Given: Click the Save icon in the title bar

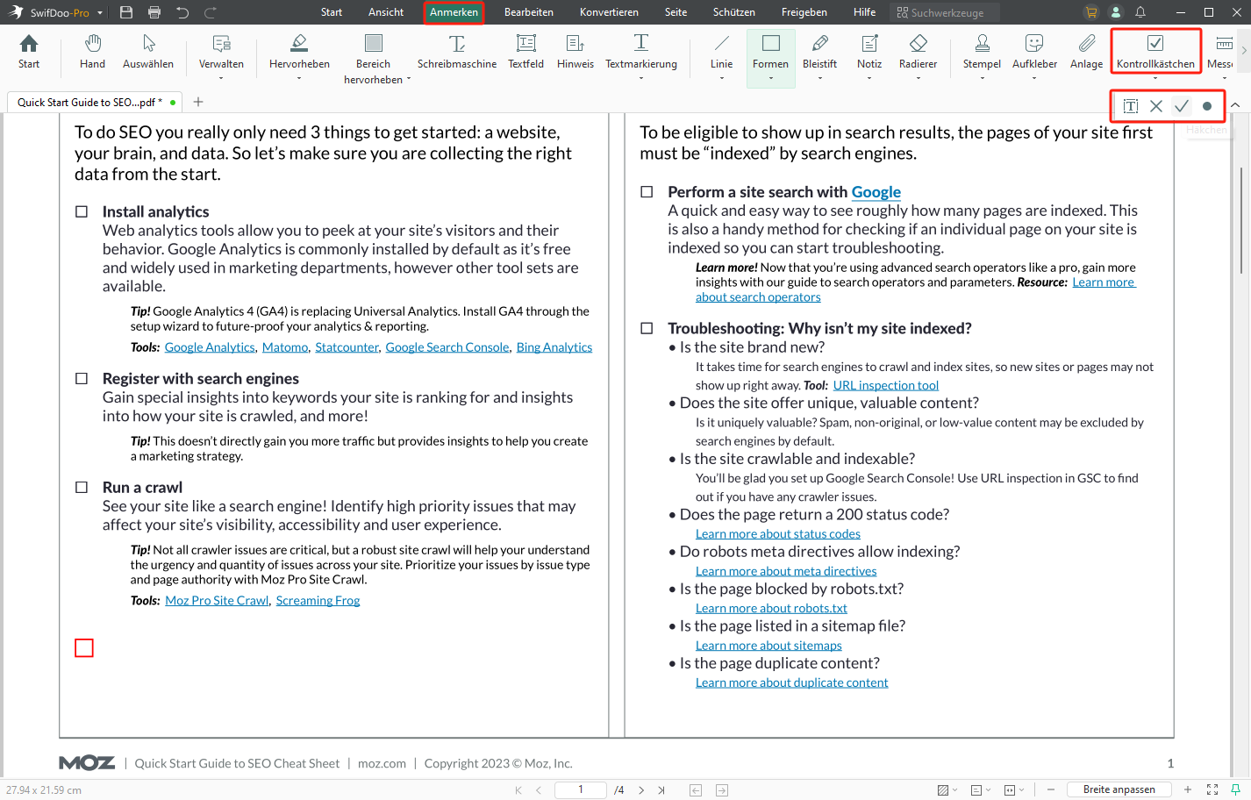Looking at the screenshot, I should pyautogui.click(x=126, y=12).
